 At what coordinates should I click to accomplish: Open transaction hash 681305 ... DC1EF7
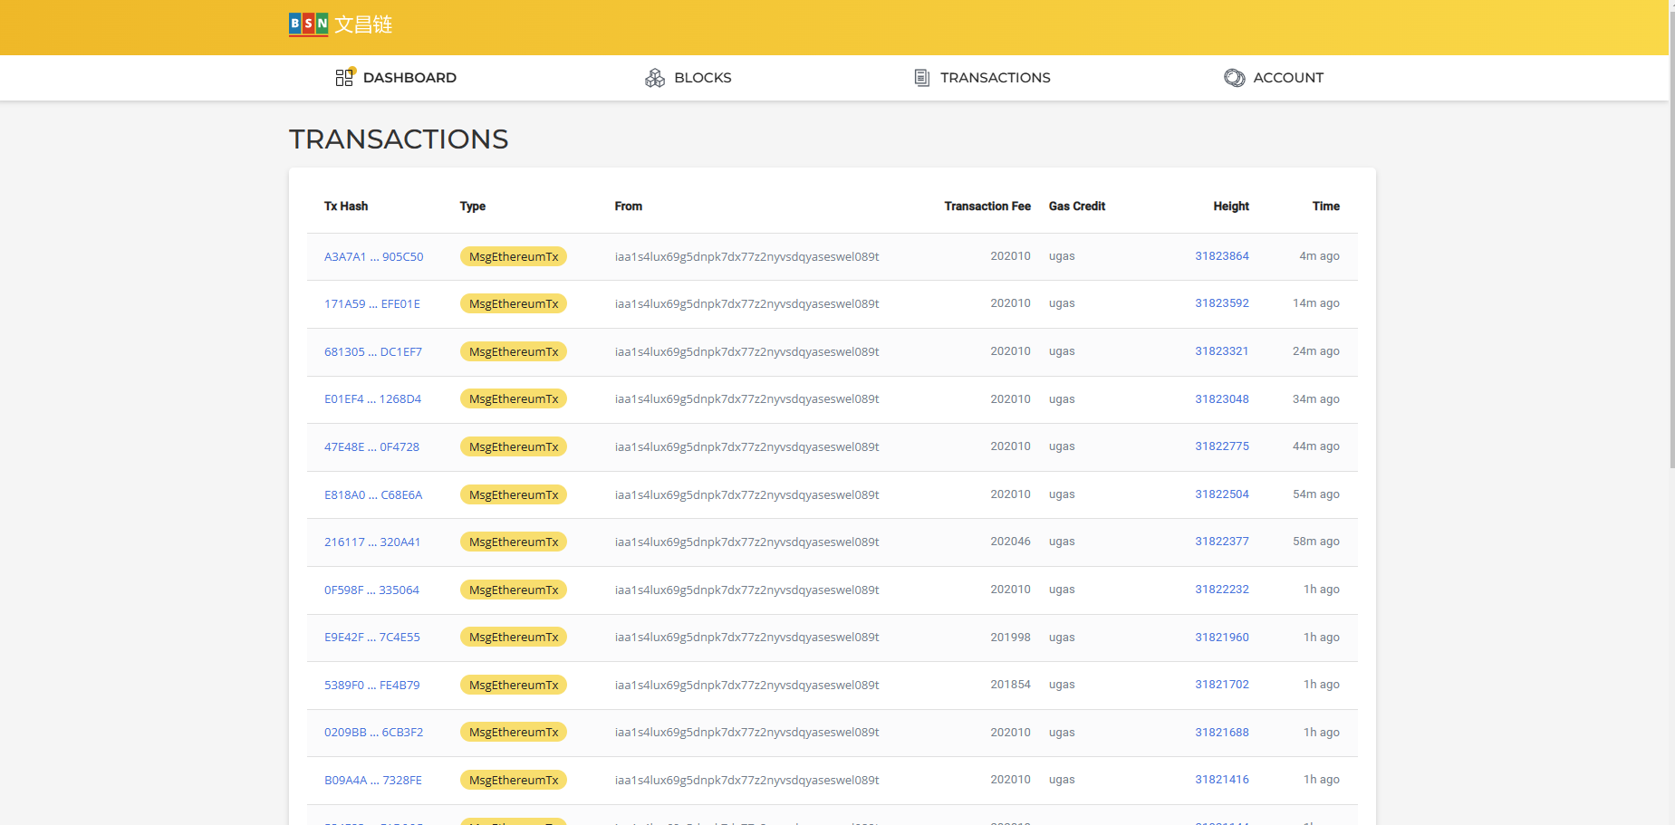[373, 351]
